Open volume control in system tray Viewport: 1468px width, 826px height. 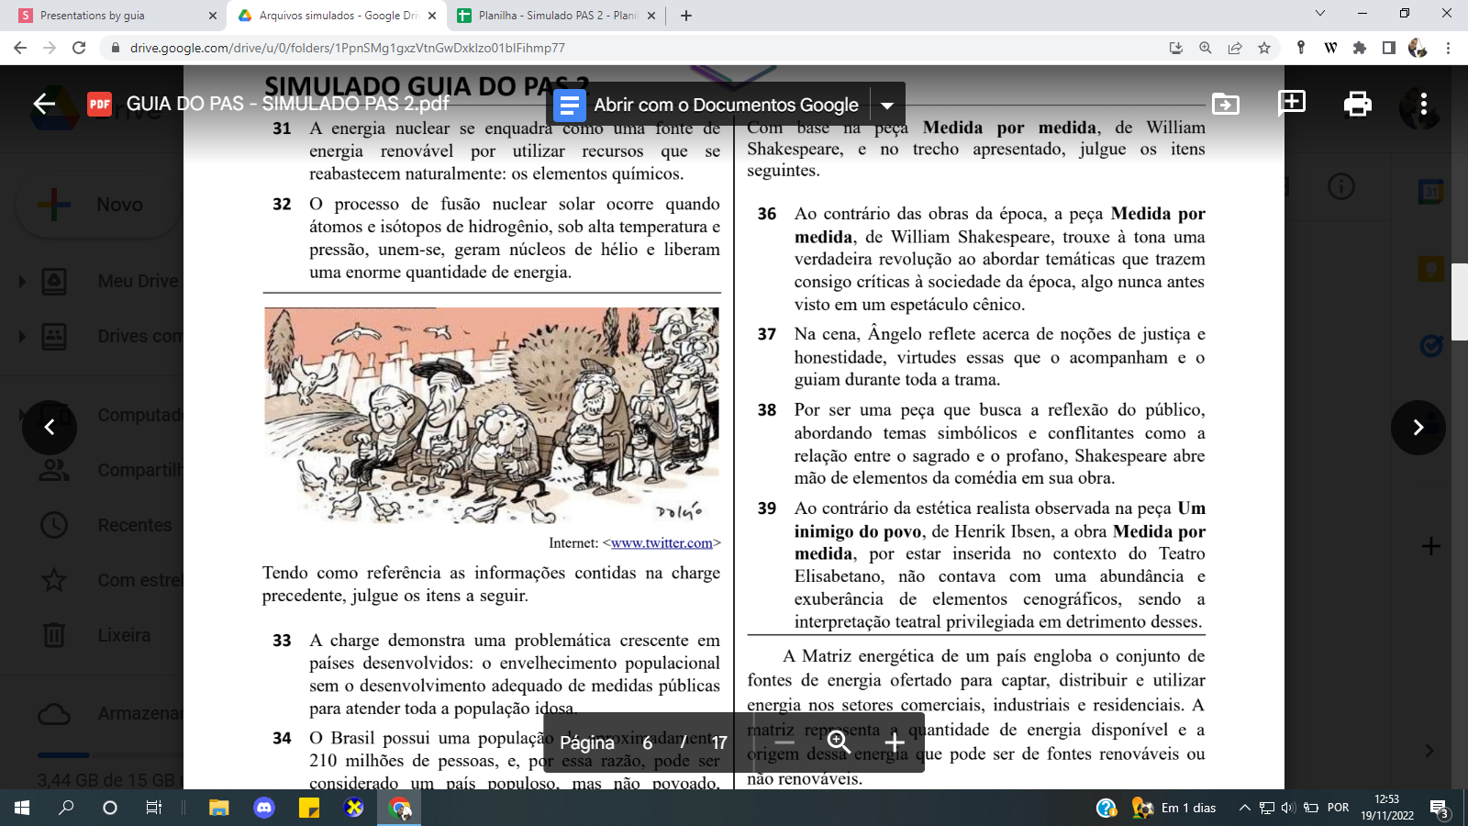[x=1288, y=808]
